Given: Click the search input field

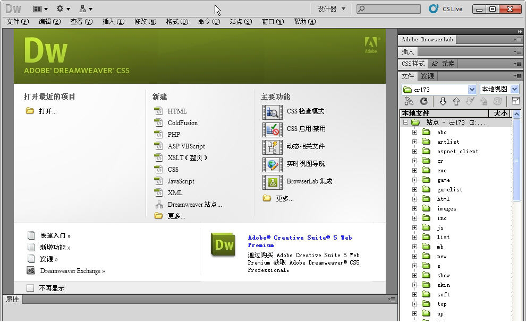Looking at the screenshot, I should pyautogui.click(x=388, y=8).
